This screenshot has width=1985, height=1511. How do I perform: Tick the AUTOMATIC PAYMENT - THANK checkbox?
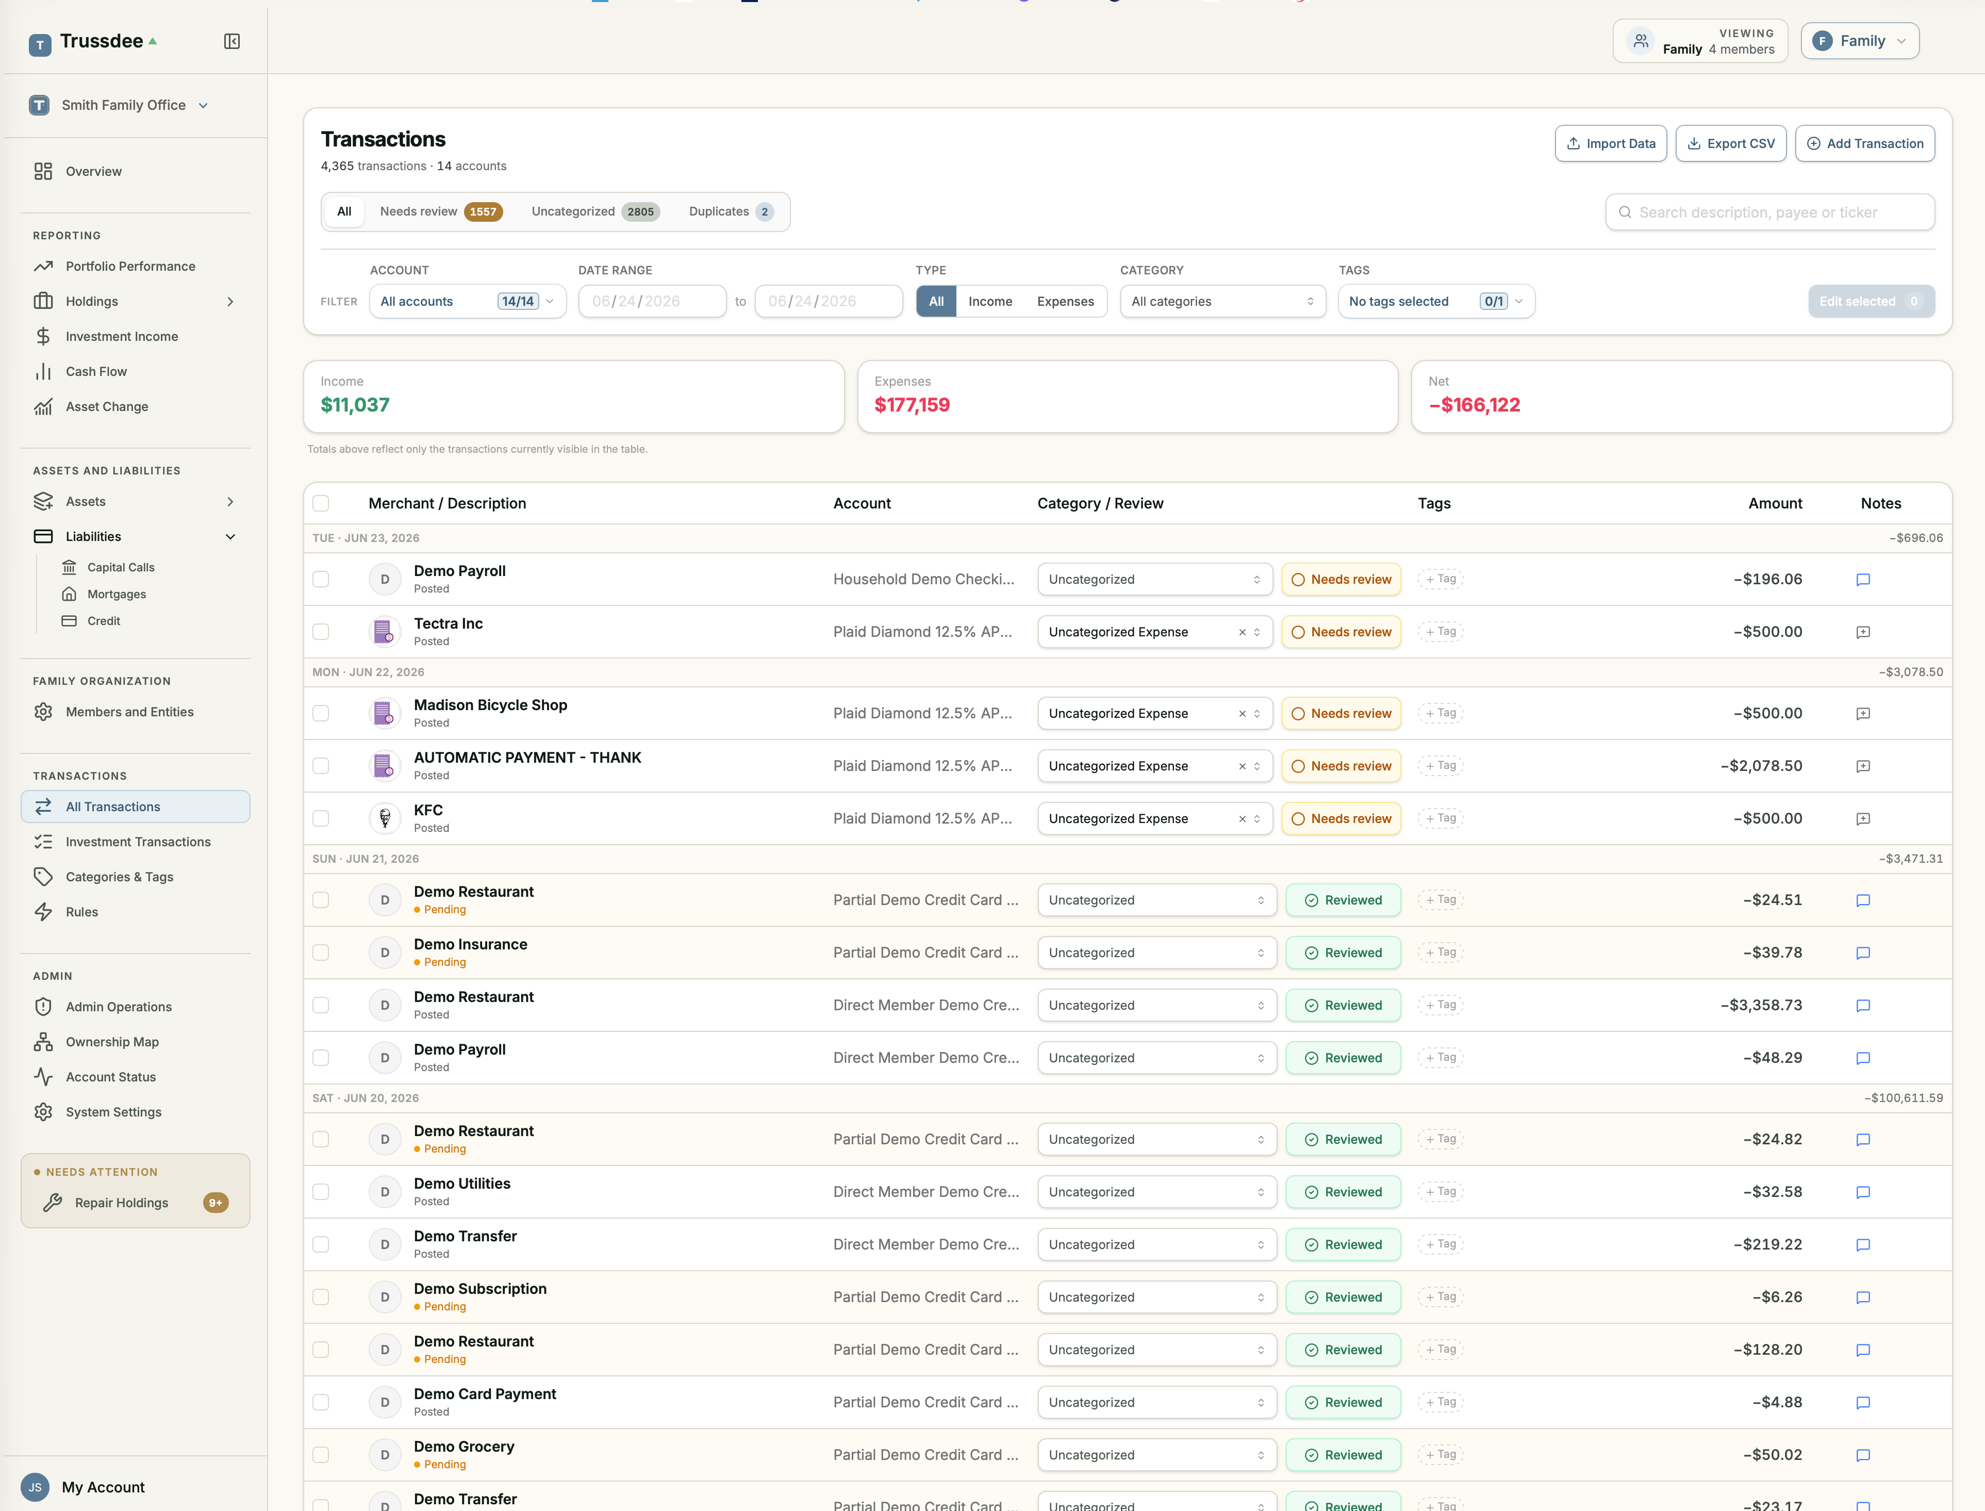pos(321,765)
